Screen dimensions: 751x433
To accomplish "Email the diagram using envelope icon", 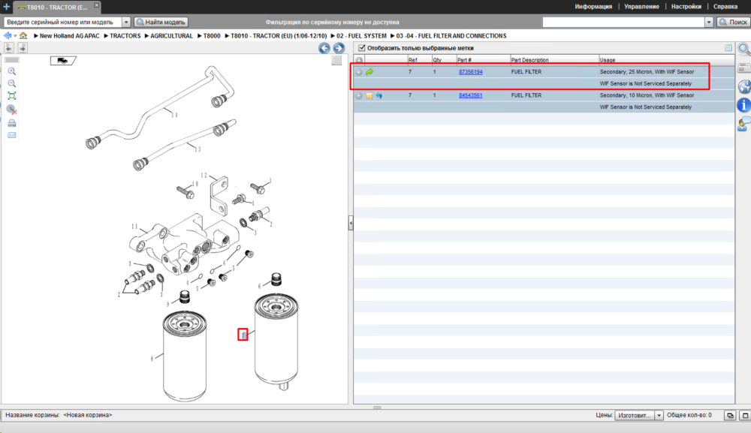I will point(12,135).
